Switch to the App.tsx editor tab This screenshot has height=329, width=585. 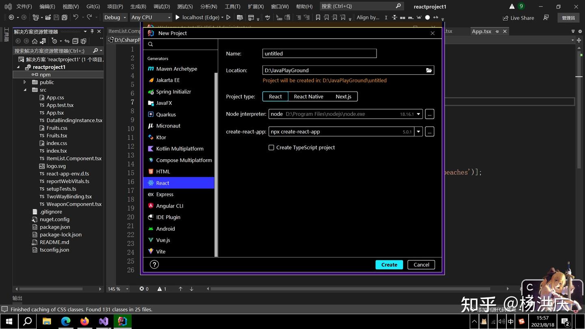click(x=481, y=31)
